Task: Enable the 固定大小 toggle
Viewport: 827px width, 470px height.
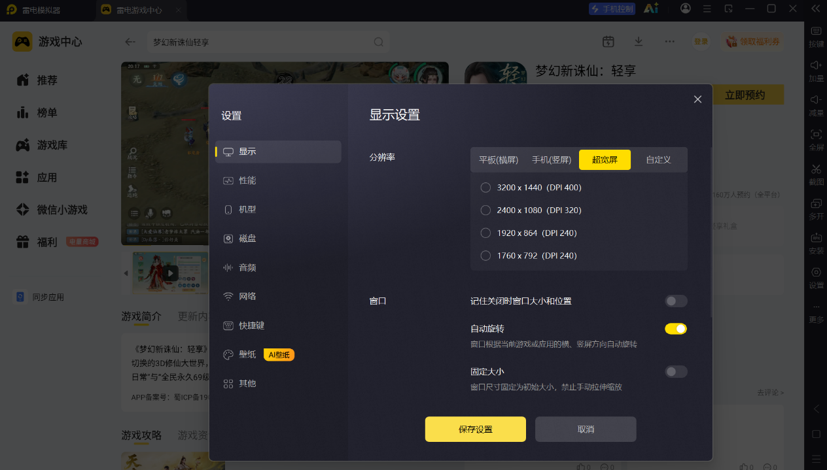Action: [676, 371]
